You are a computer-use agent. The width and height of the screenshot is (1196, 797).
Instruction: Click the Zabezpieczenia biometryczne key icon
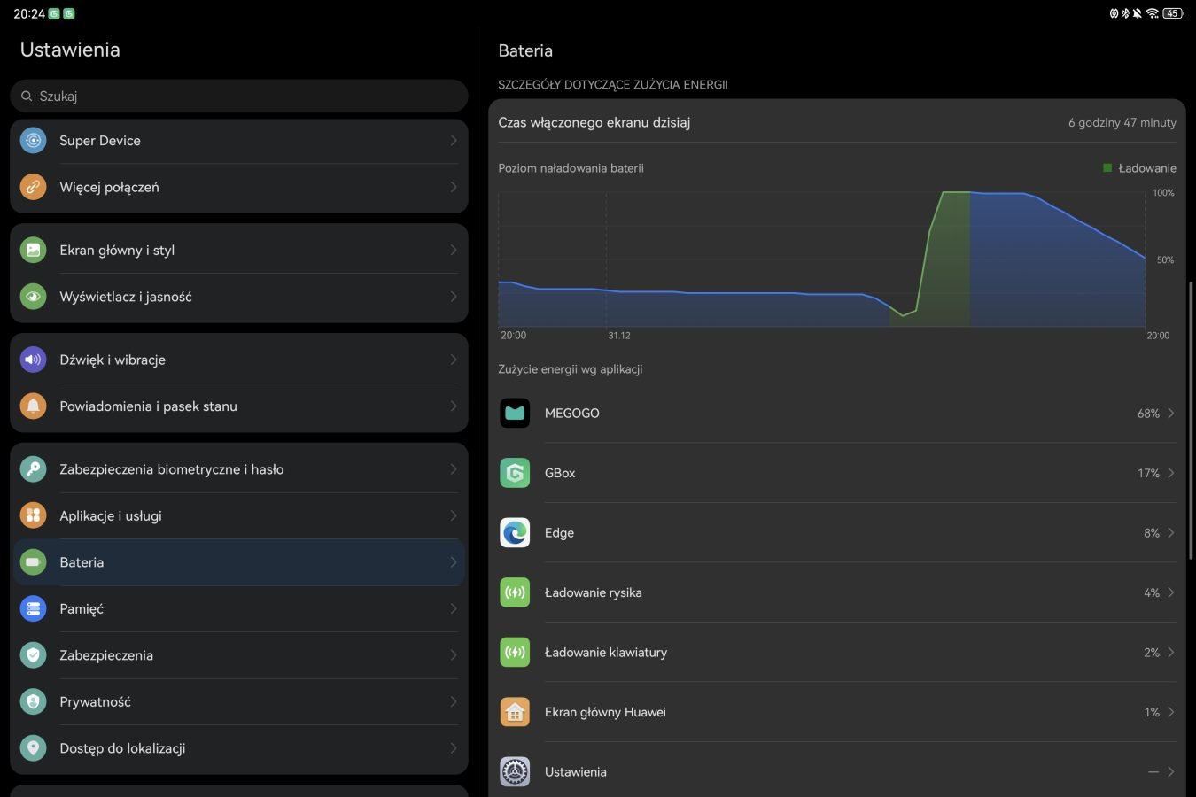34,469
